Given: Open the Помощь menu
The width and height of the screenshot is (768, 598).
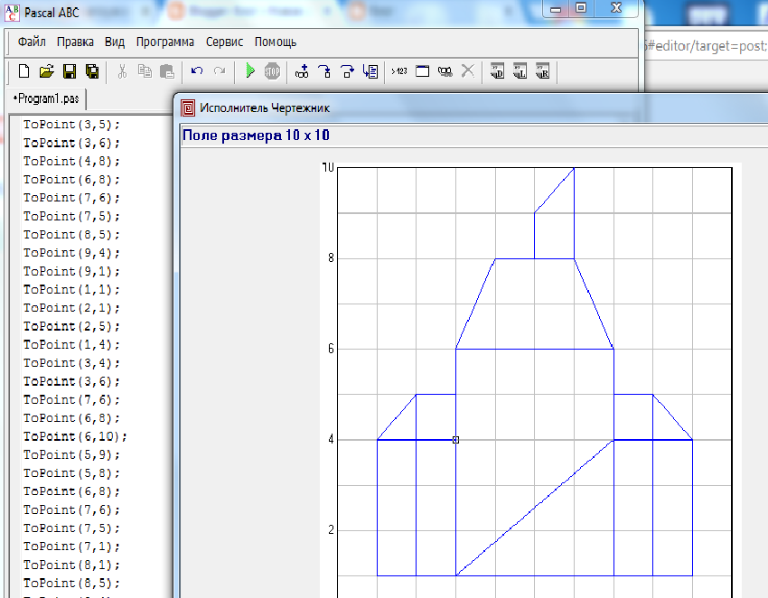Looking at the screenshot, I should click(x=276, y=42).
